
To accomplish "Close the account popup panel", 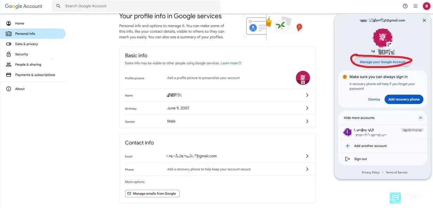I will (x=424, y=21).
